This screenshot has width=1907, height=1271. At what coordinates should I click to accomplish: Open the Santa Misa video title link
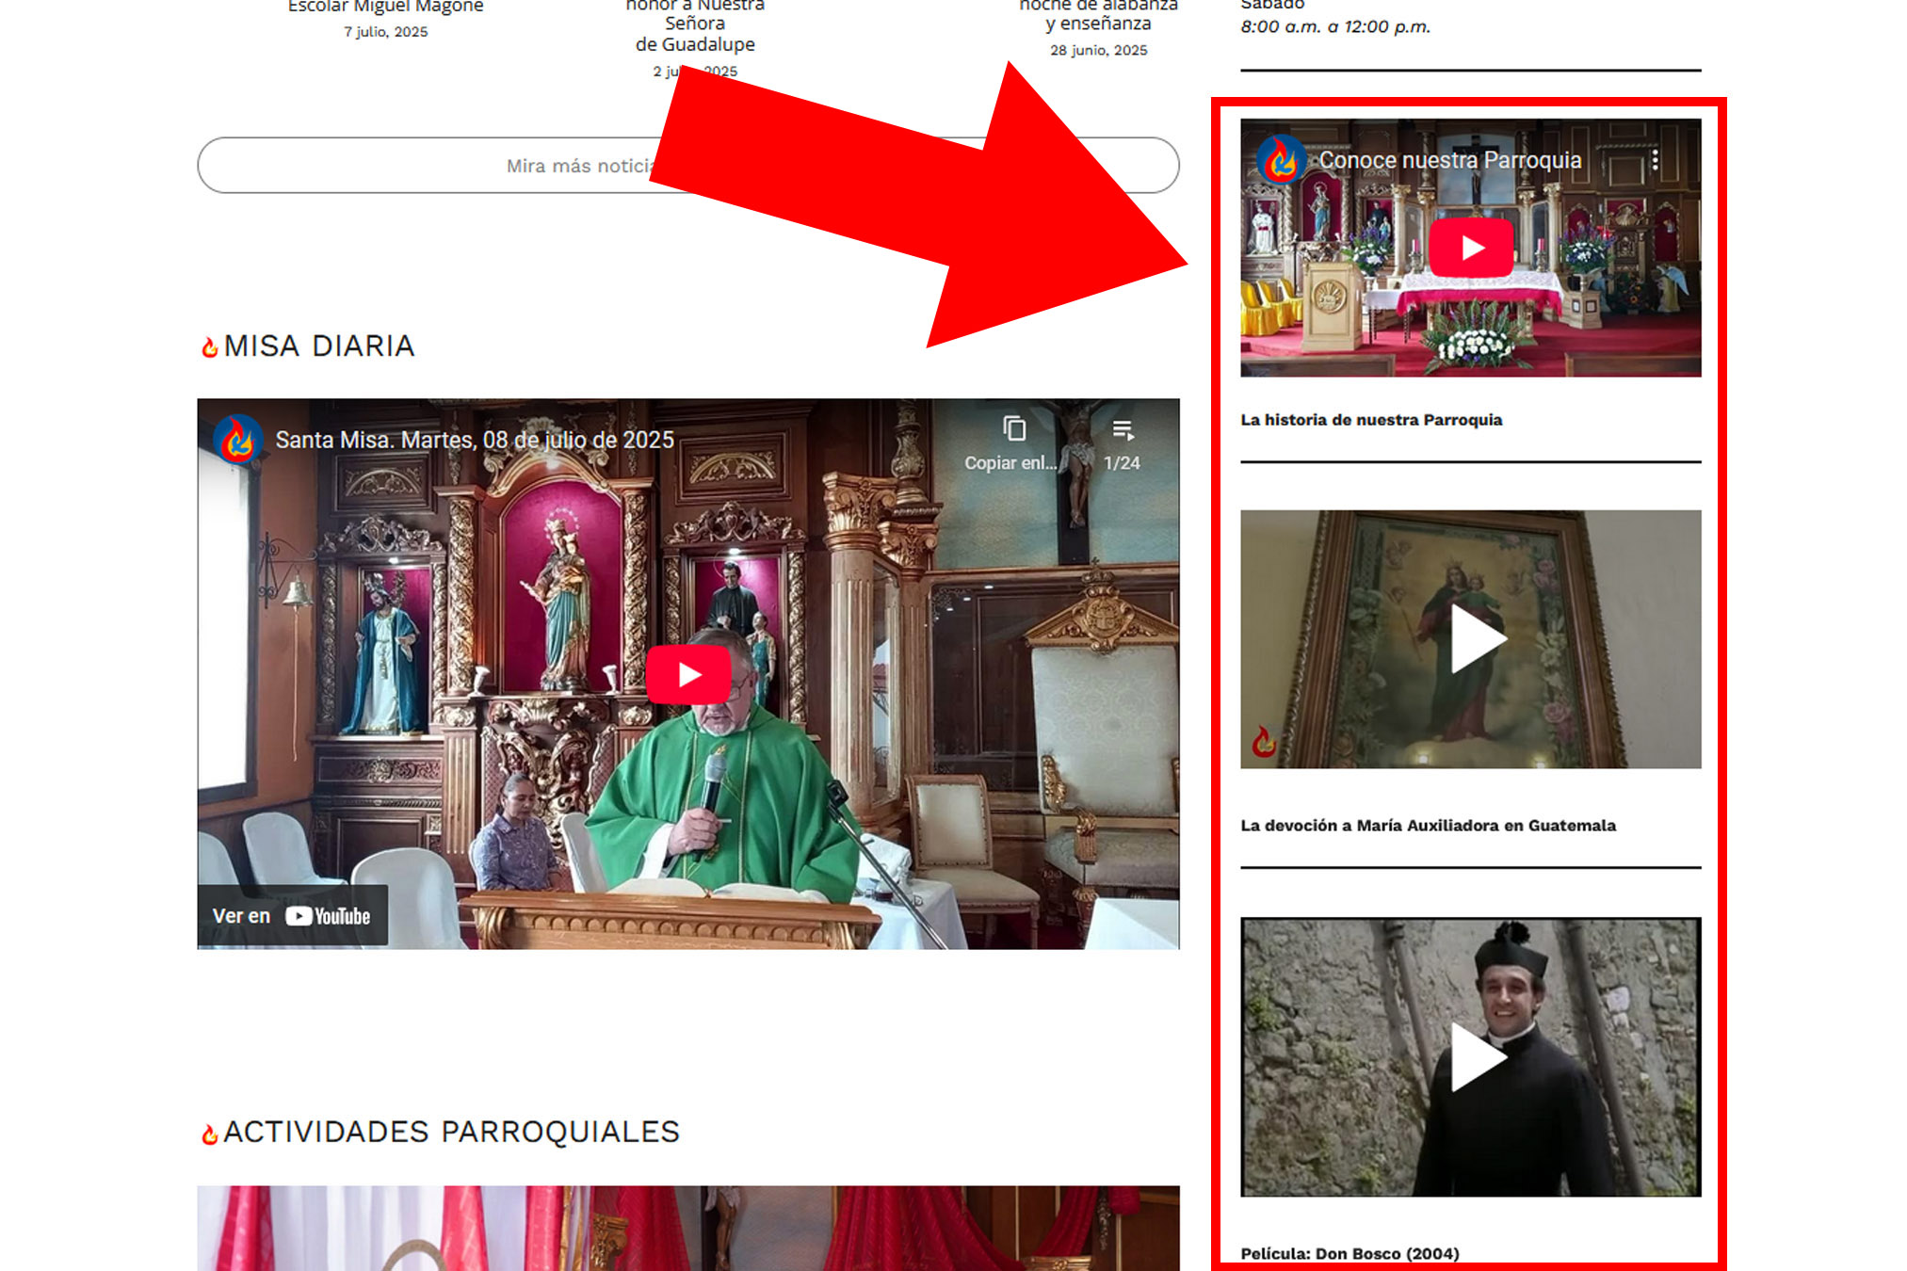tap(475, 440)
